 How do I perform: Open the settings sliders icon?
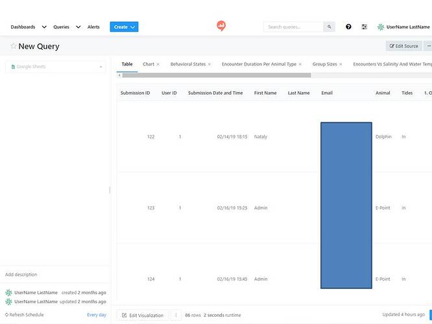point(364,27)
